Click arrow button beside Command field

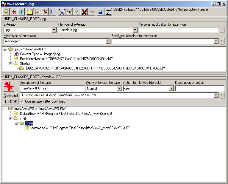tap(222, 95)
